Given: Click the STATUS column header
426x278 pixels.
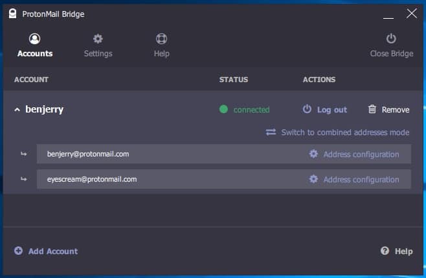Looking at the screenshot, I should tap(234, 80).
